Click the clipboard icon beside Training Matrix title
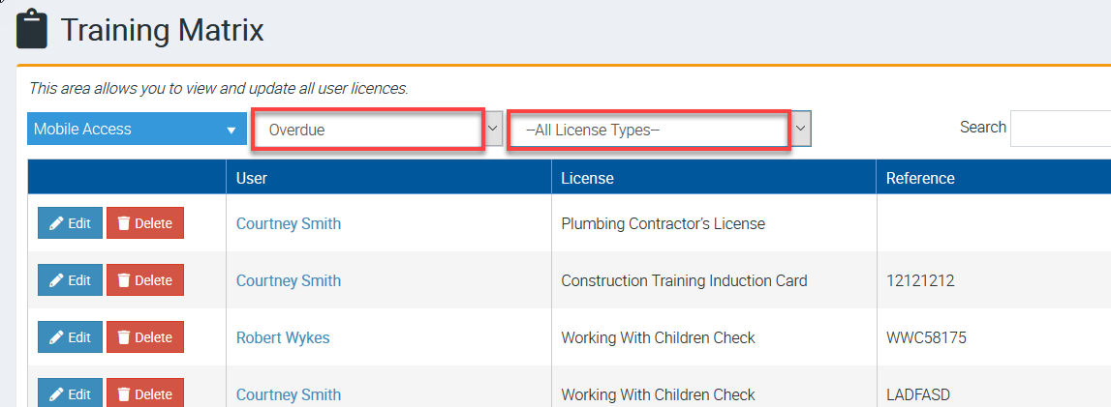The width and height of the screenshot is (1111, 407). click(x=32, y=28)
